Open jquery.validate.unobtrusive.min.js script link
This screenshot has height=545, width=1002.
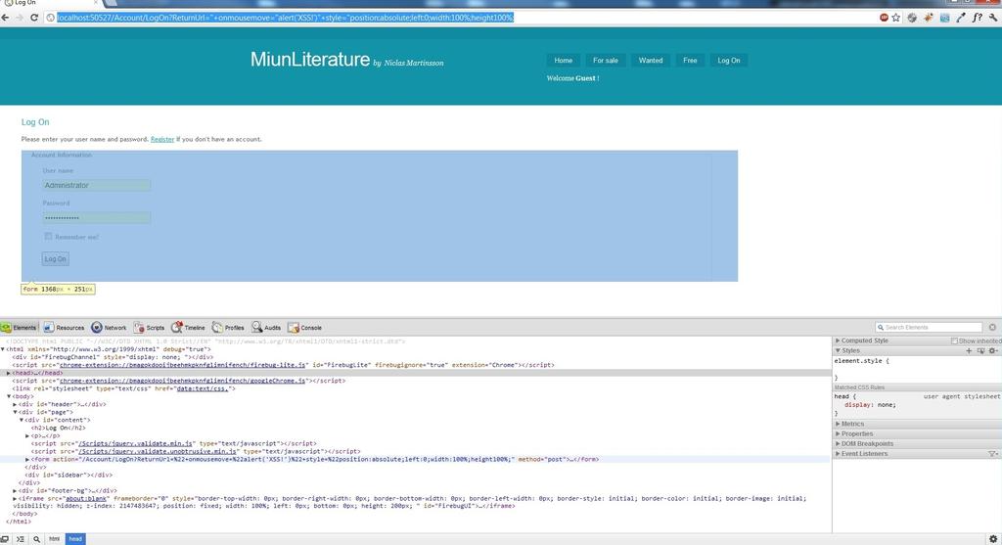[157, 451]
